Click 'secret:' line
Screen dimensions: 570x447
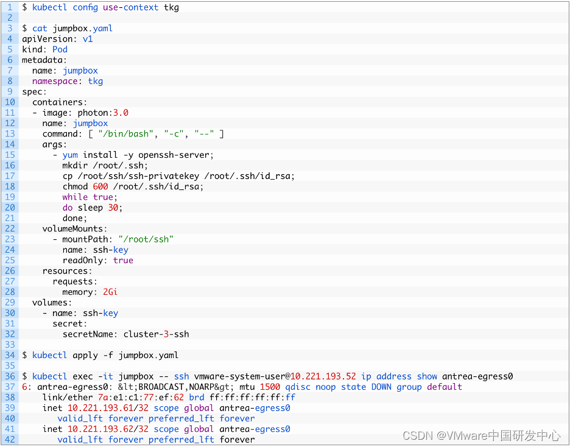pos(70,323)
